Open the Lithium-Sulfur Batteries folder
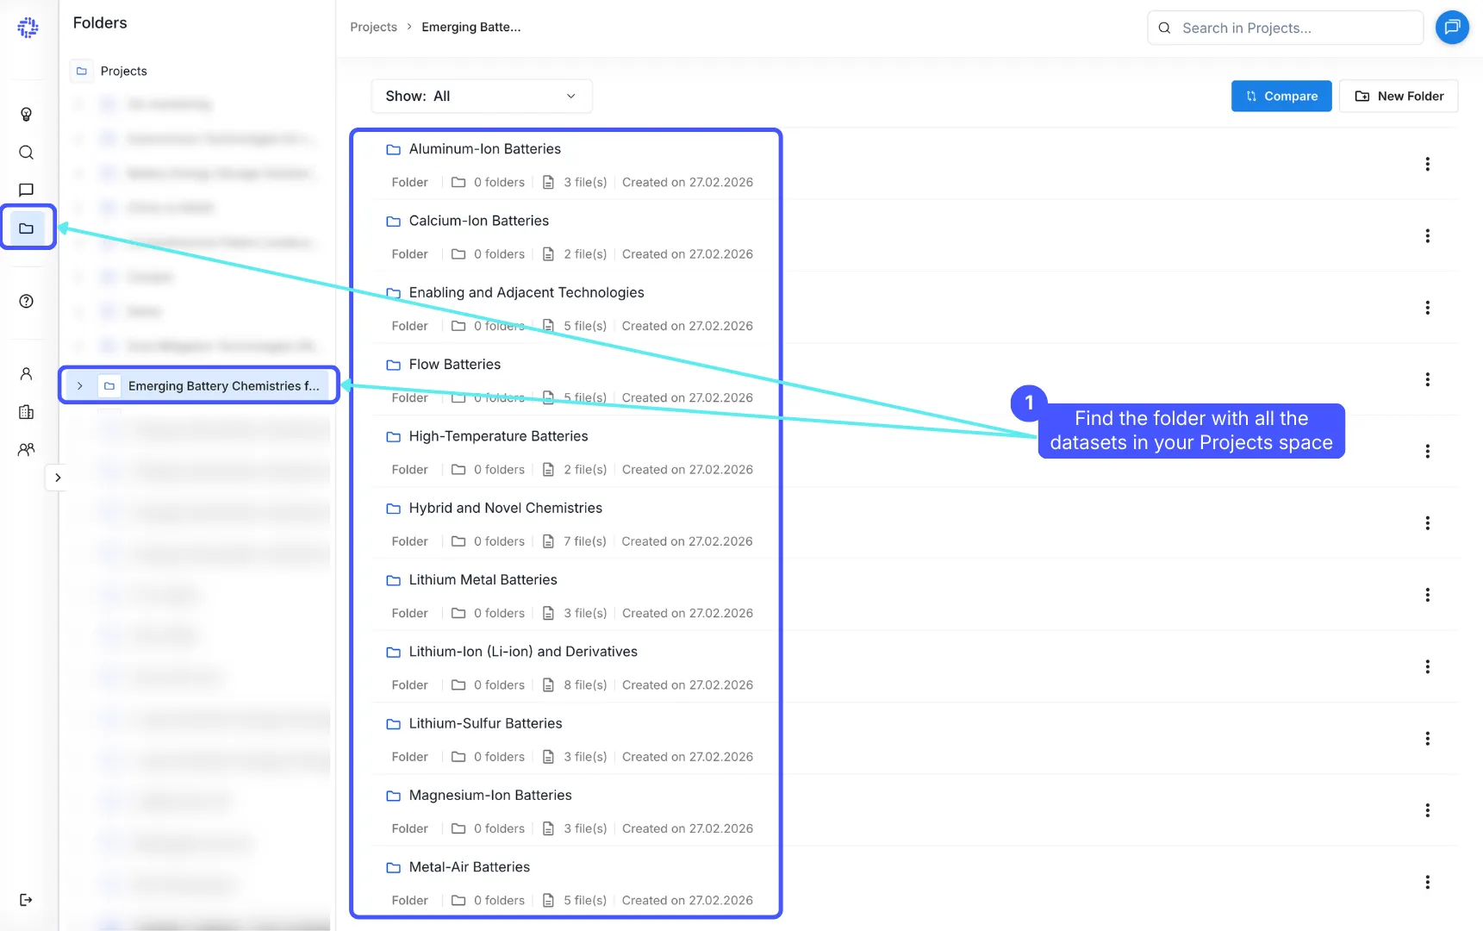Viewport: 1483px width, 931px height. tap(485, 723)
